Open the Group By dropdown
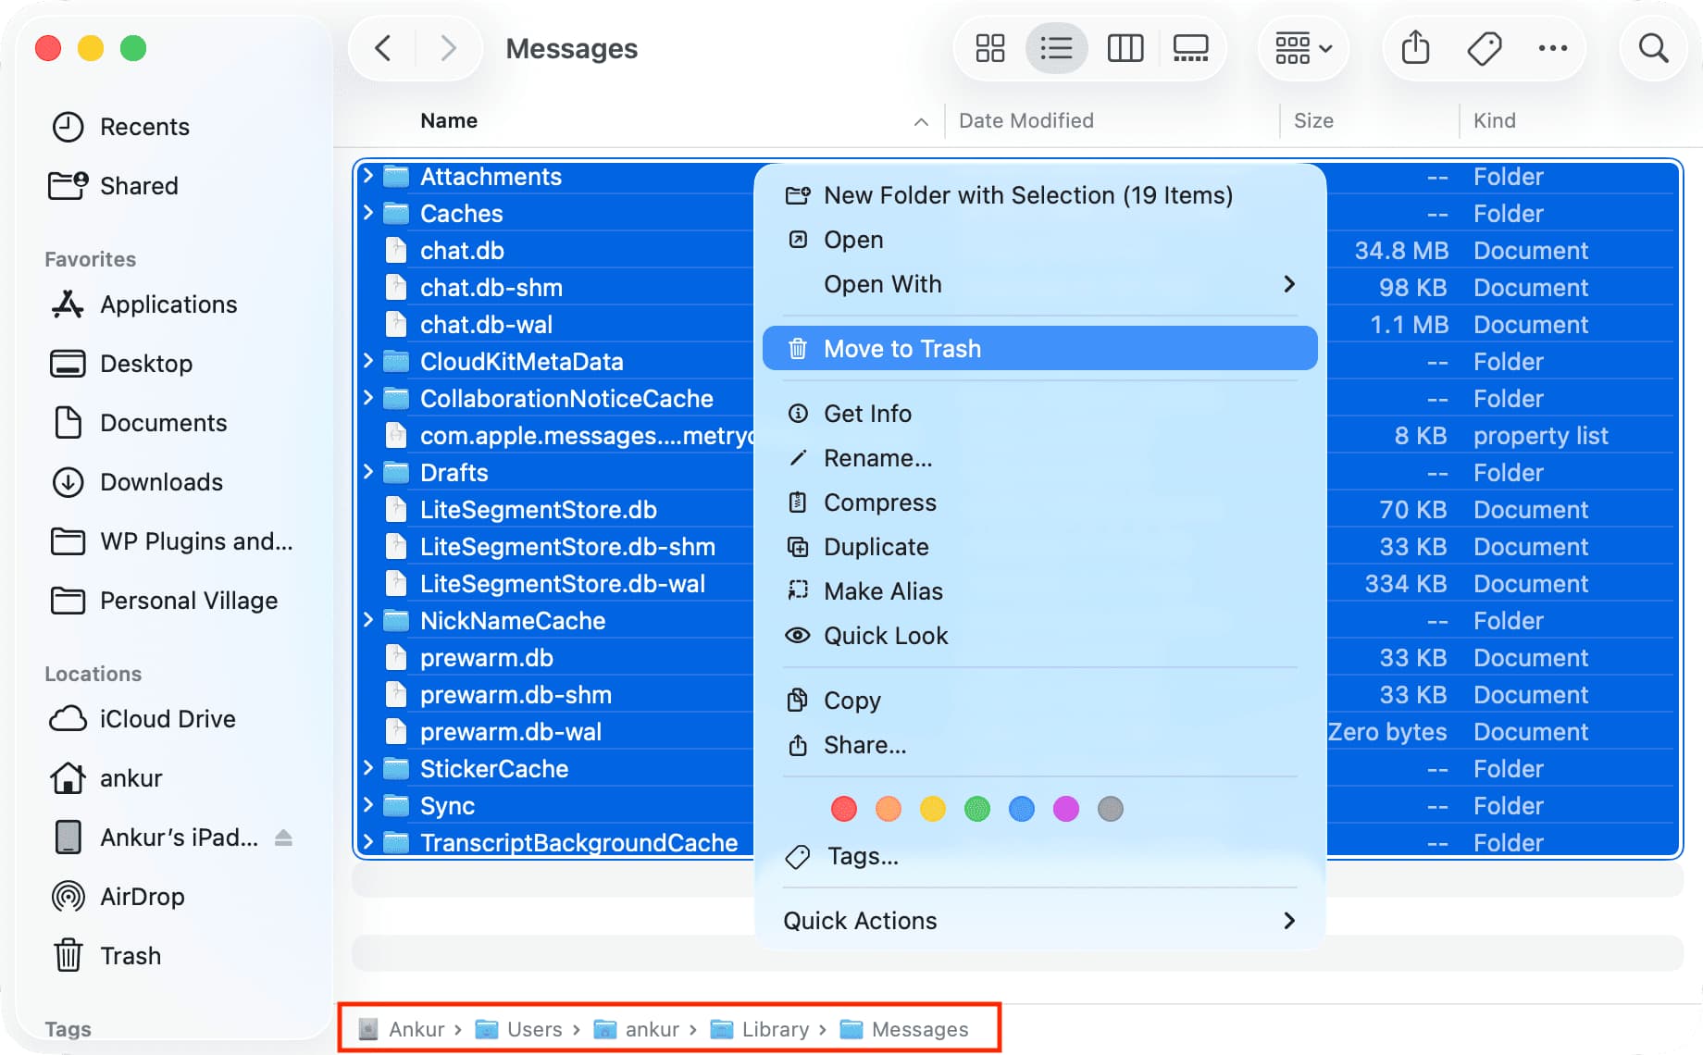Image resolution: width=1703 pixels, height=1055 pixels. tap(1302, 48)
